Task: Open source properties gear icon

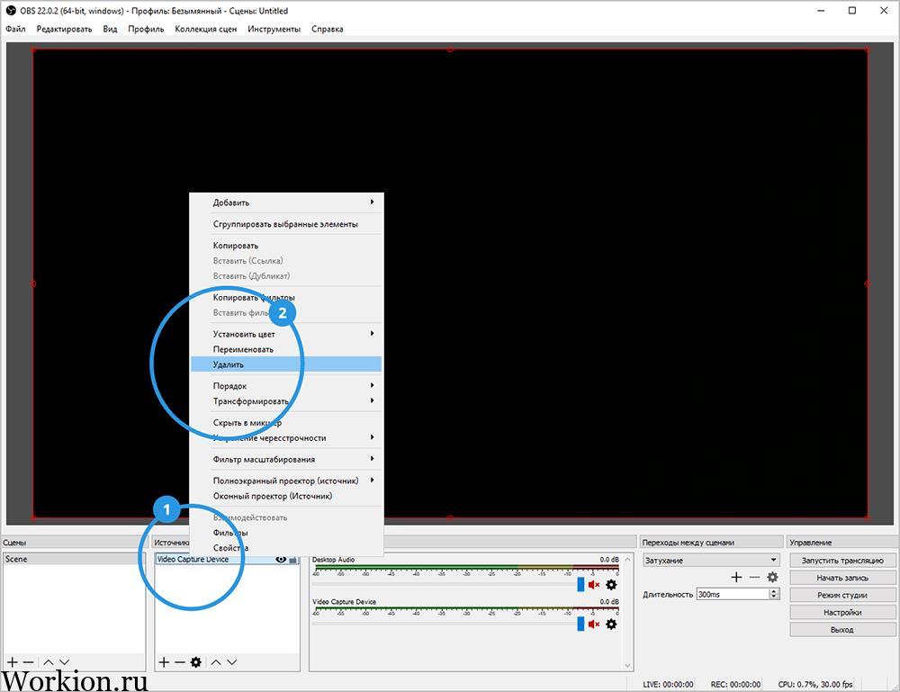Action: click(x=195, y=662)
